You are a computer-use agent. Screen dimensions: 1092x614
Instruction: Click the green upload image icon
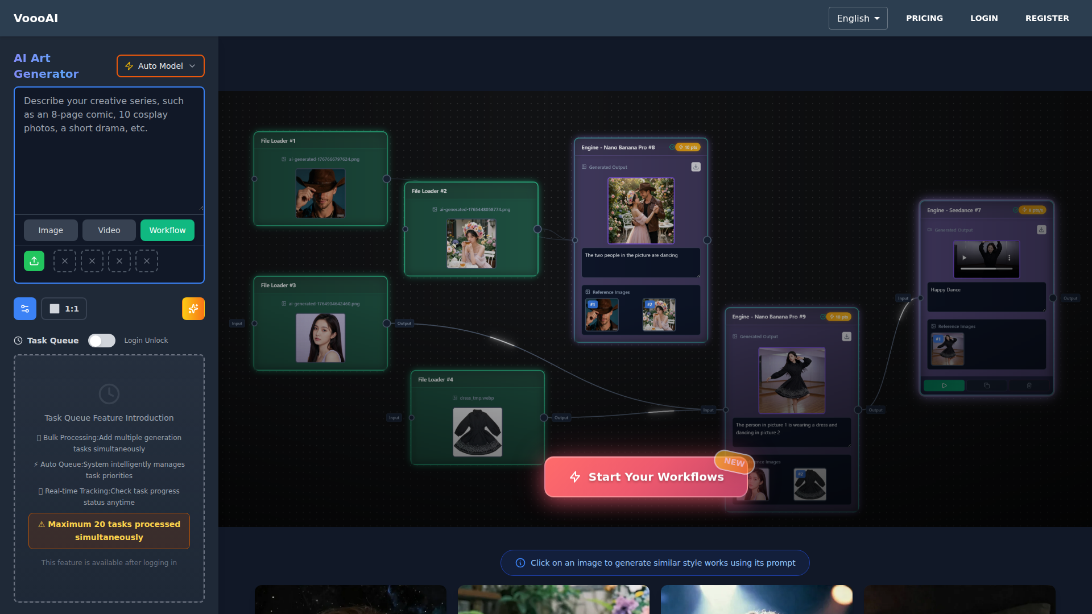[x=34, y=261]
